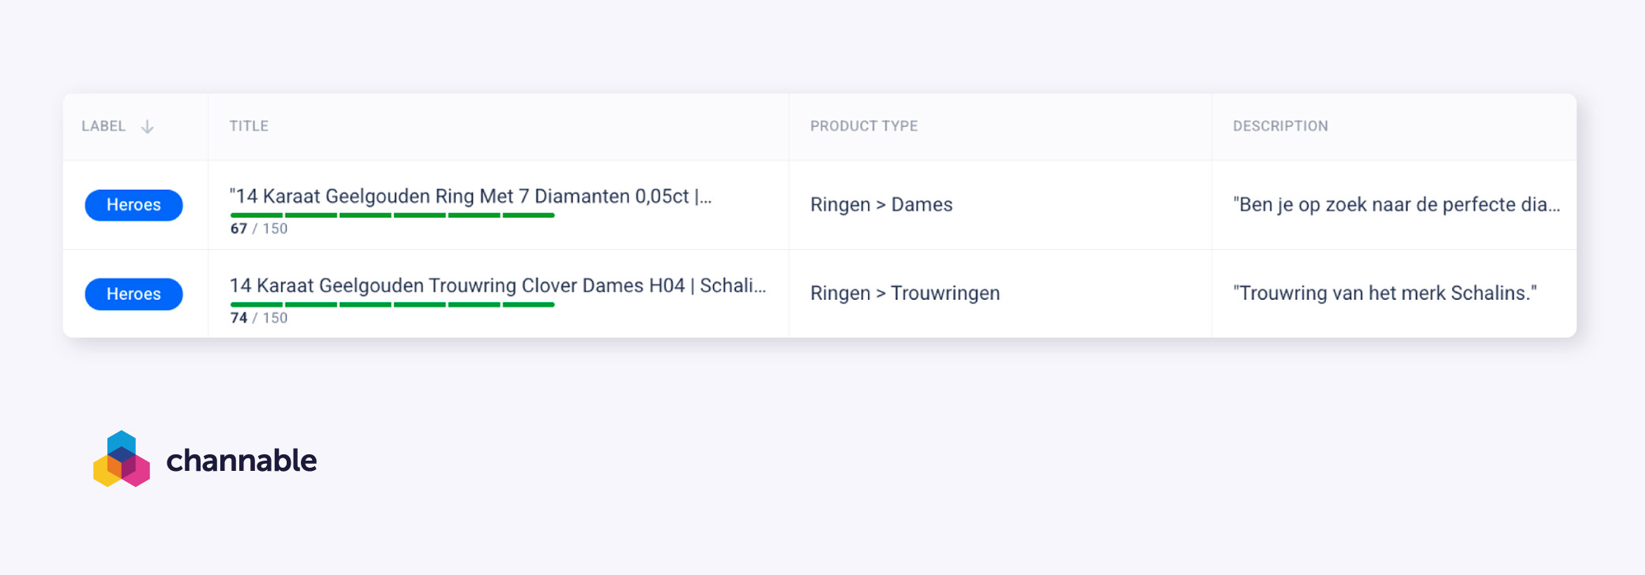Click the Trouwring van het merk Schalins description
Viewport: 1645px width, 575px height.
pyautogui.click(x=1384, y=293)
